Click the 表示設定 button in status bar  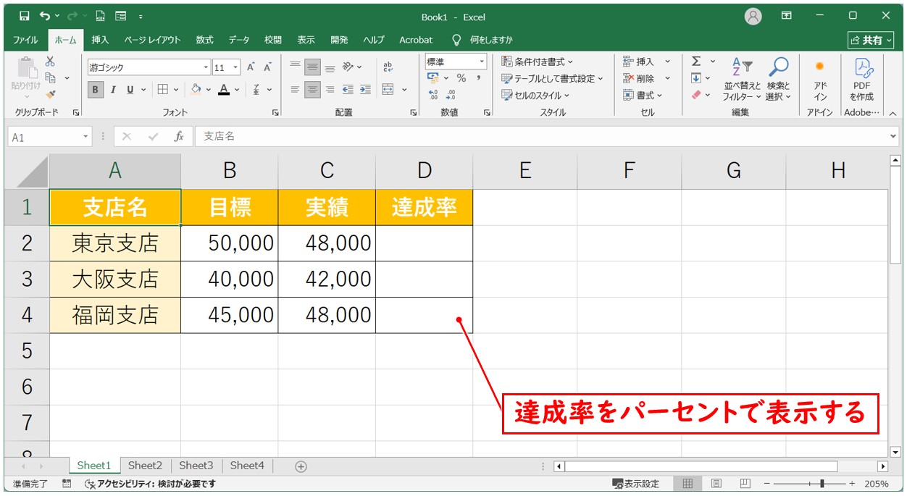(x=636, y=484)
